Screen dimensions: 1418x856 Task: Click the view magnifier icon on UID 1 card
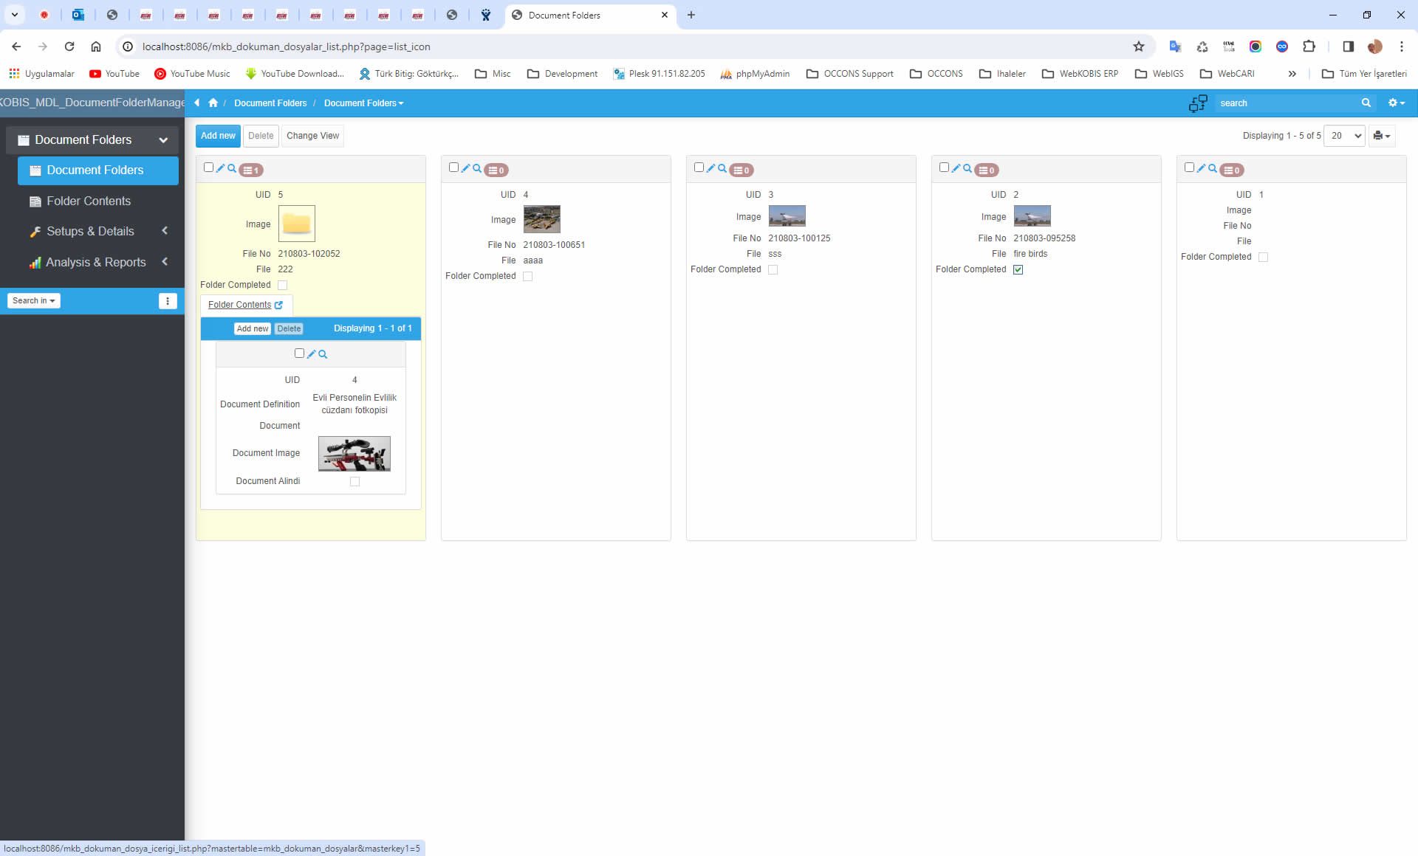pyautogui.click(x=1213, y=168)
